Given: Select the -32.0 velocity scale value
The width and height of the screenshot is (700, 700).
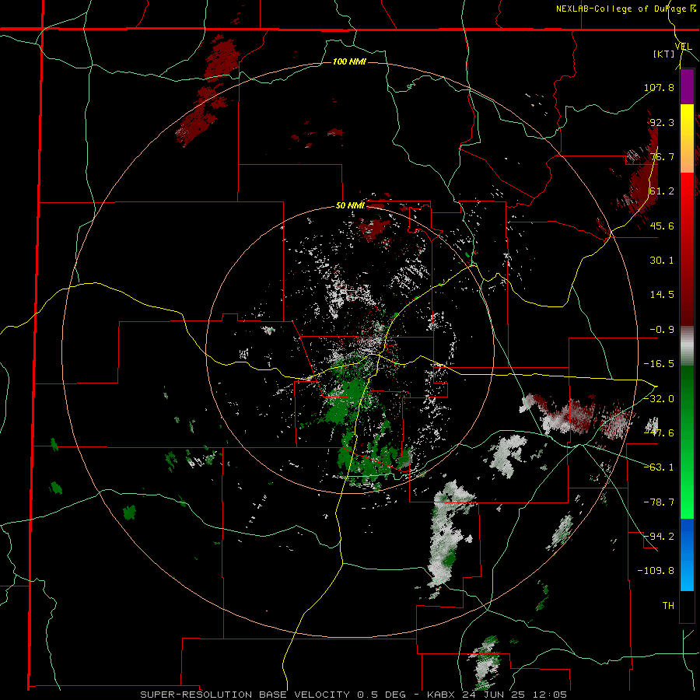Looking at the screenshot, I should 659,398.
